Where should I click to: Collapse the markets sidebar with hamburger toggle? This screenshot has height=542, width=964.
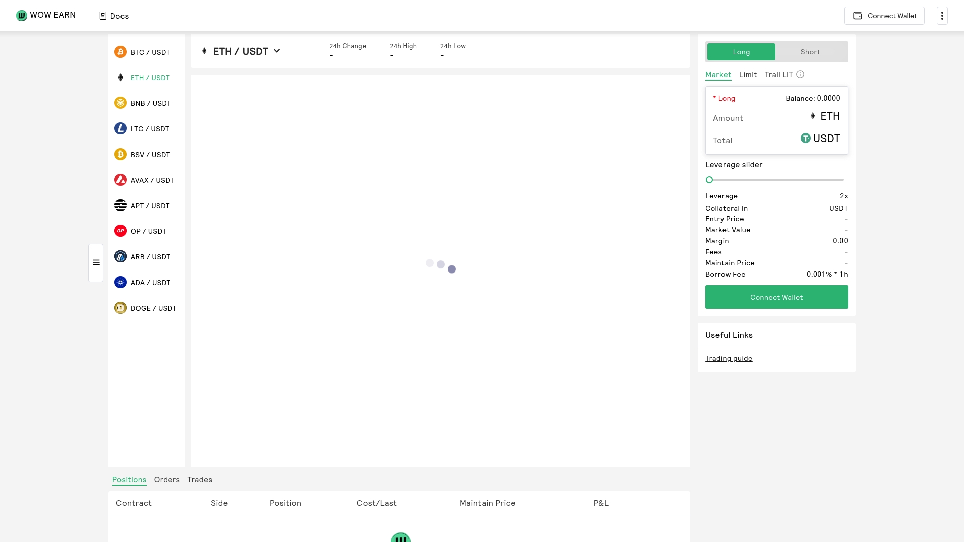[x=95, y=262]
